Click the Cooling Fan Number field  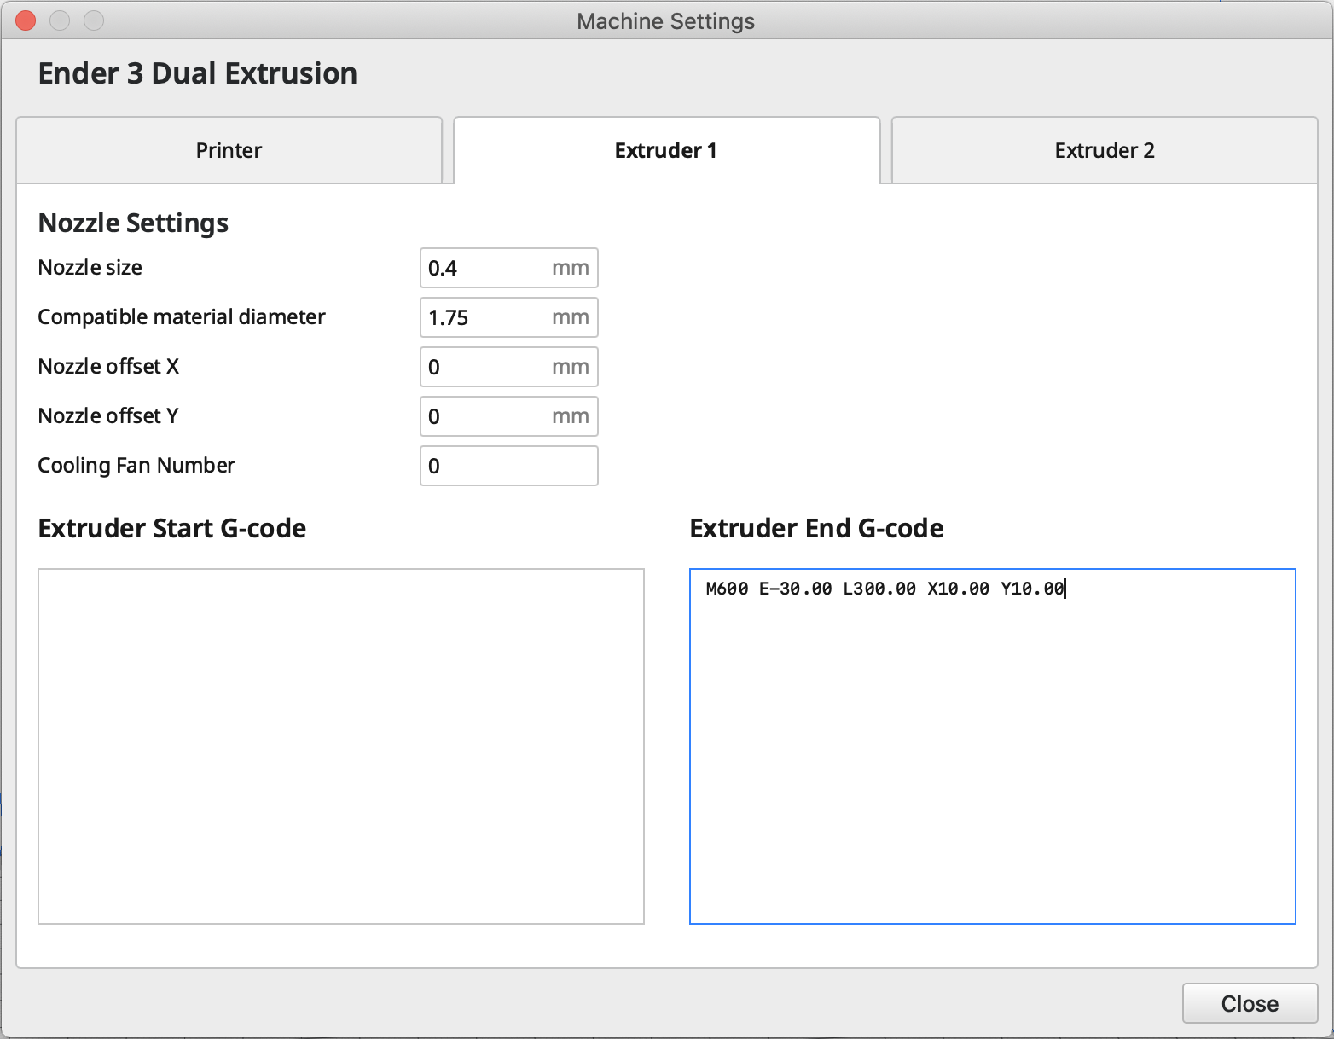click(x=509, y=466)
